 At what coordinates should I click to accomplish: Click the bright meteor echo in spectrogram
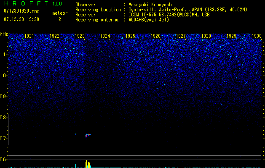pos(88,135)
